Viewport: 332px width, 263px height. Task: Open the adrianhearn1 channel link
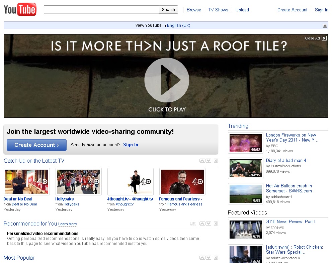281,197
